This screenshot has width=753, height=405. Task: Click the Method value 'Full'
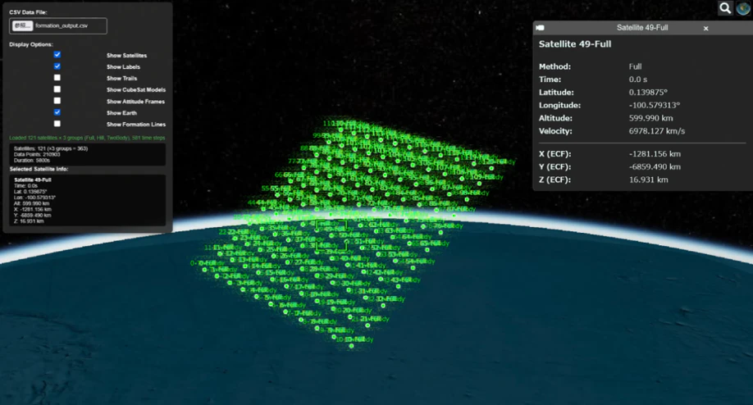pyautogui.click(x=635, y=66)
